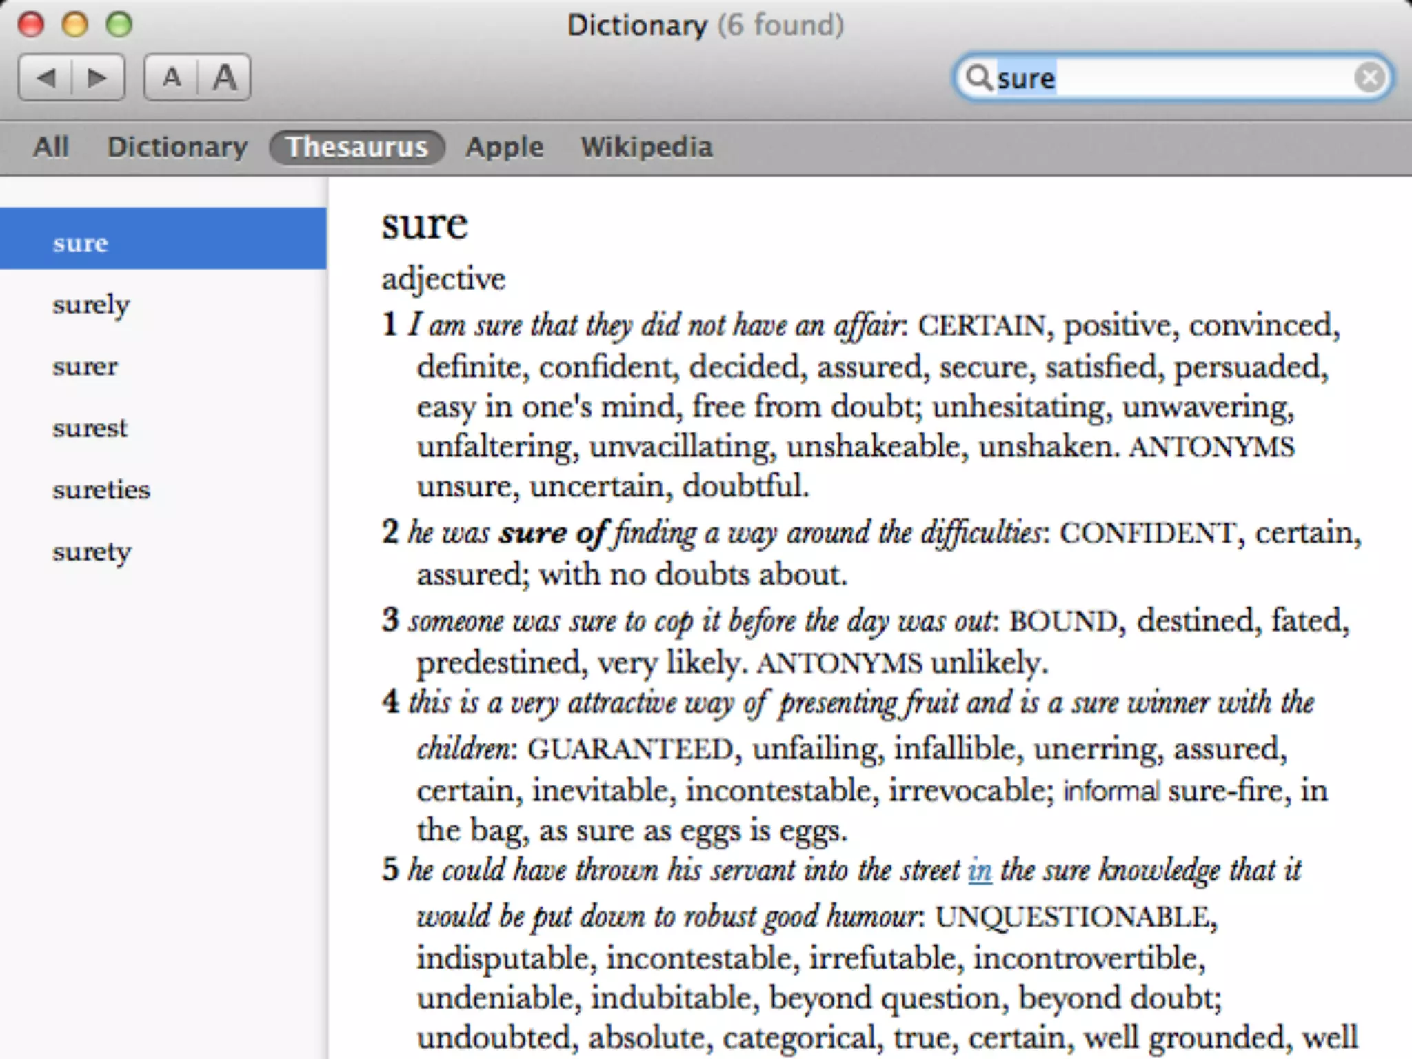Decrease font size with small A
The image size is (1412, 1059).
tap(172, 77)
